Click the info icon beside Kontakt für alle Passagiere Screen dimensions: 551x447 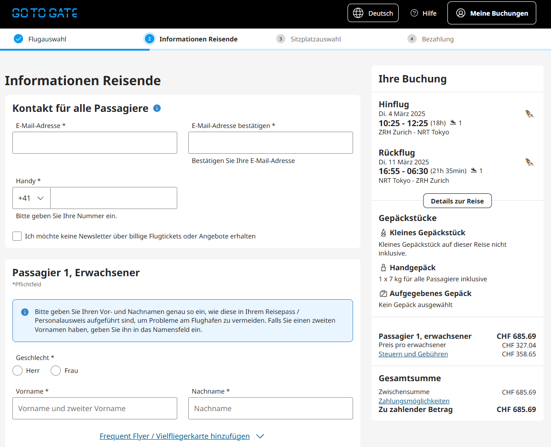point(157,108)
